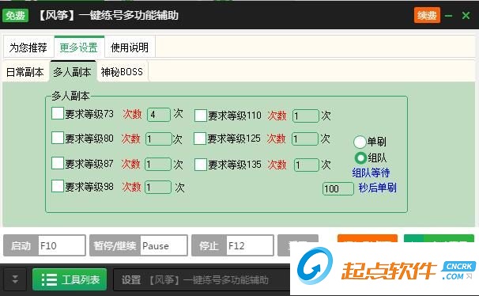Viewport: 479px width, 296px height.
Task: Click the 次数 field for 等级80
Action: click(x=159, y=139)
